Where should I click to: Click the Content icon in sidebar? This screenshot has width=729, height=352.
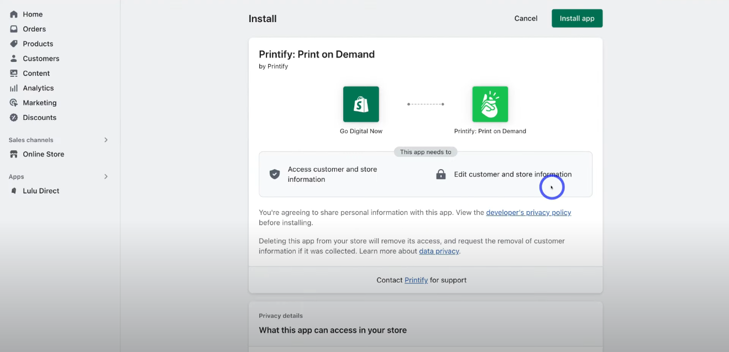(14, 73)
